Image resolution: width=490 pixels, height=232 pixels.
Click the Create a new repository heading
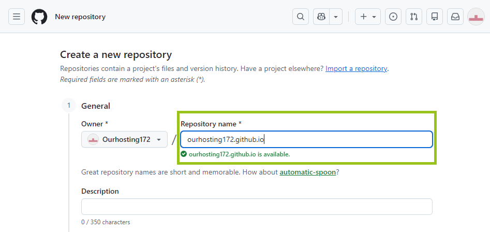[116, 55]
